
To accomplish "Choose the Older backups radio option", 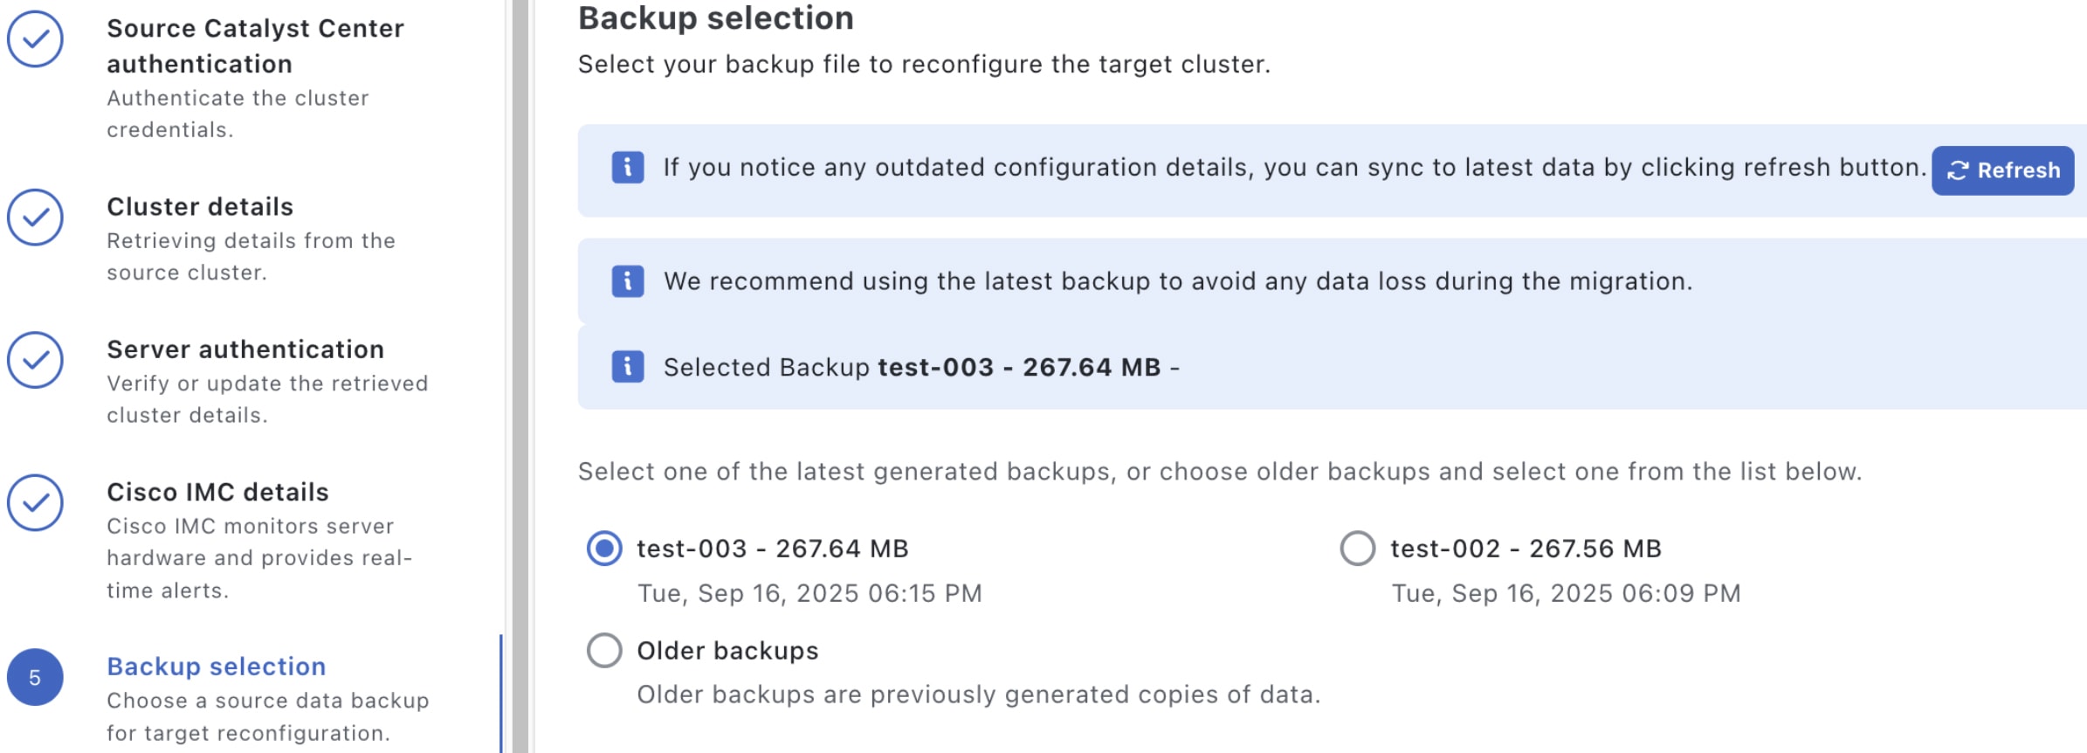I will 604,651.
